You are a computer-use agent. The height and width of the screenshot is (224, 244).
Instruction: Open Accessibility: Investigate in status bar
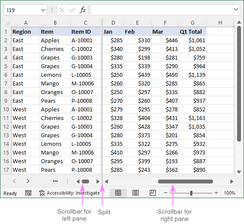click(69, 193)
